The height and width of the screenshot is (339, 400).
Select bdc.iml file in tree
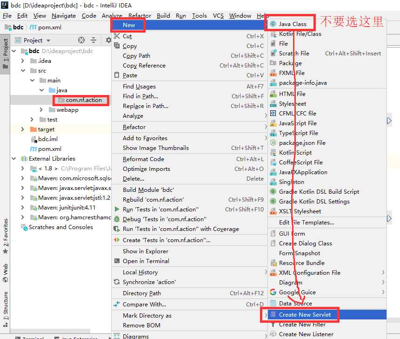[48, 139]
